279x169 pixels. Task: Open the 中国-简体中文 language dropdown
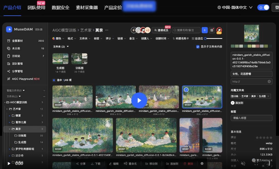235,7
